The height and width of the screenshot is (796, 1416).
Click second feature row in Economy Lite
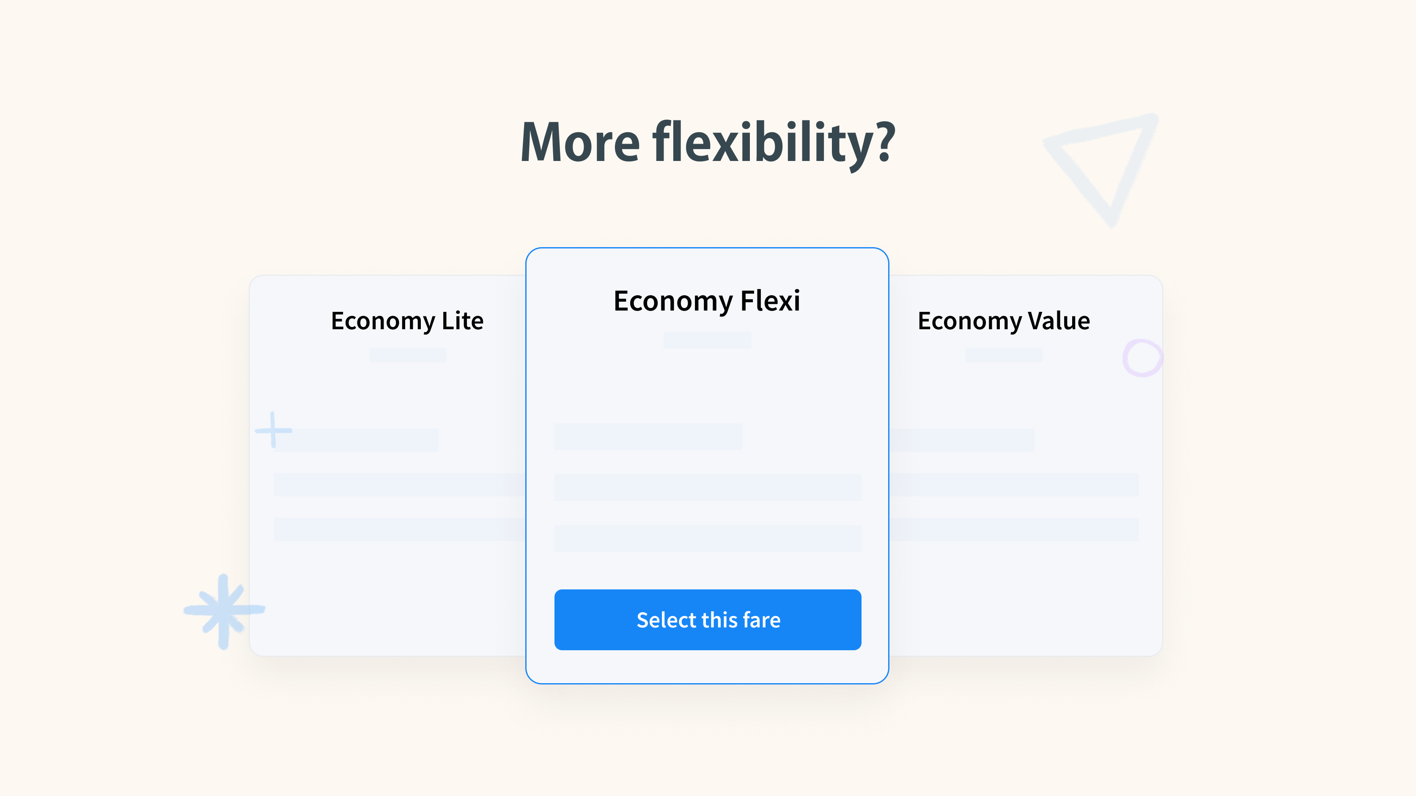400,485
